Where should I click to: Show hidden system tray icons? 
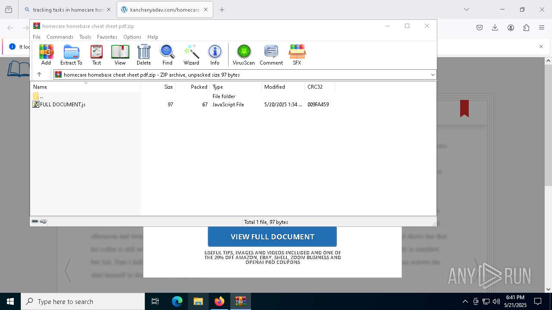[x=465, y=301]
